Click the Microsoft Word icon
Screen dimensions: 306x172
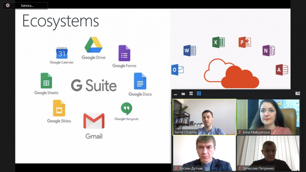(190, 51)
